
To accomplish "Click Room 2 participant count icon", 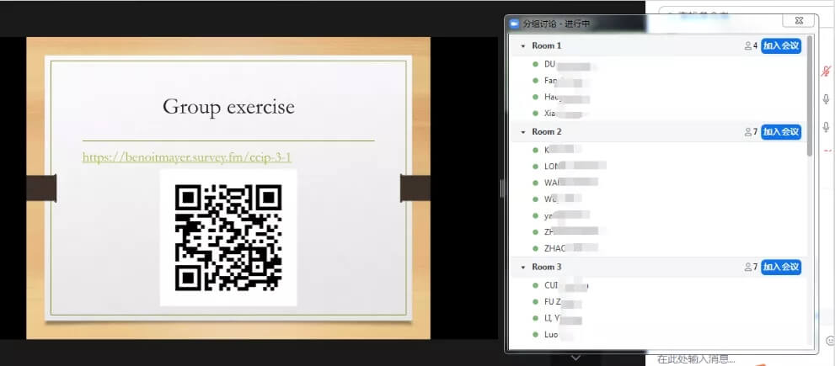I will (747, 132).
